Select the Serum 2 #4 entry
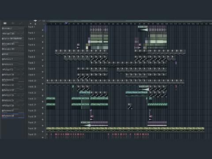212x159 pixels. coord(13,49)
